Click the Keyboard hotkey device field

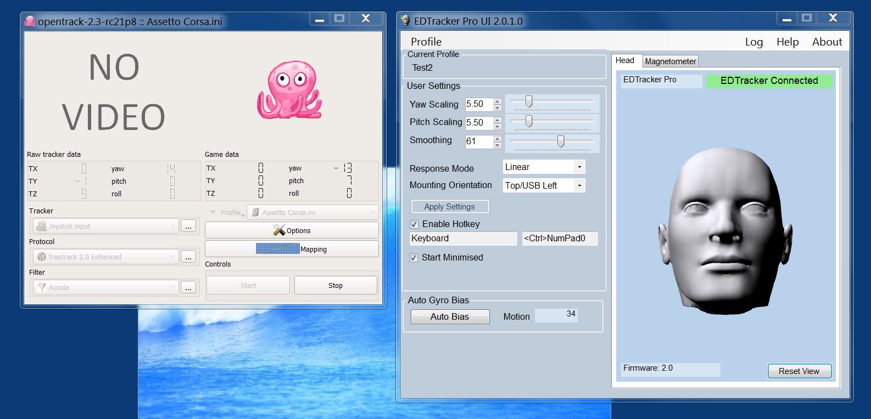[x=464, y=239]
